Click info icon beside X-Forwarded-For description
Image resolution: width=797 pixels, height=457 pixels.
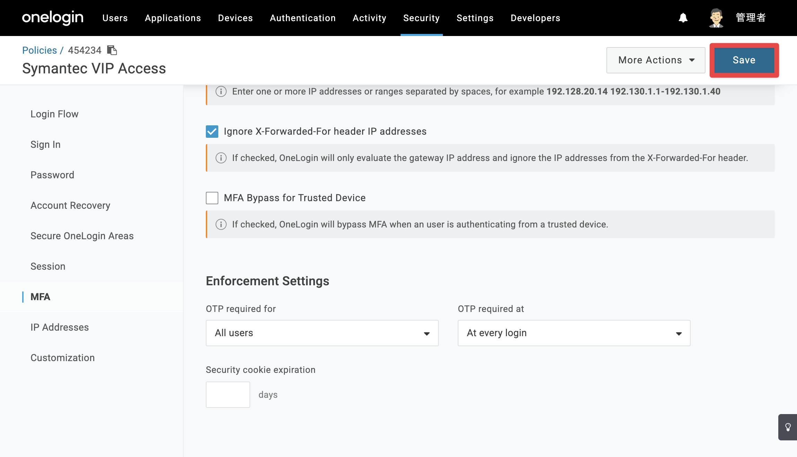coord(221,158)
